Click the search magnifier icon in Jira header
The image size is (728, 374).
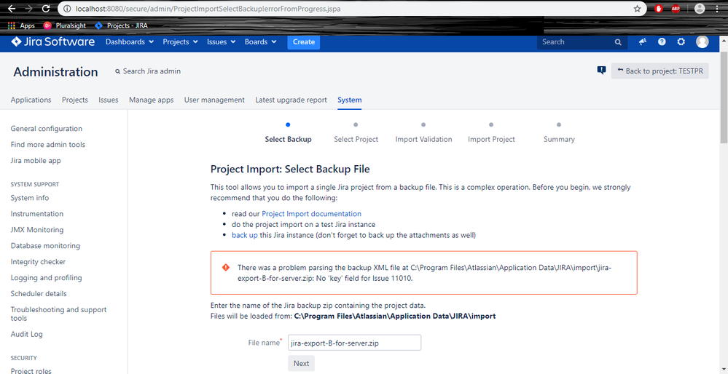618,41
